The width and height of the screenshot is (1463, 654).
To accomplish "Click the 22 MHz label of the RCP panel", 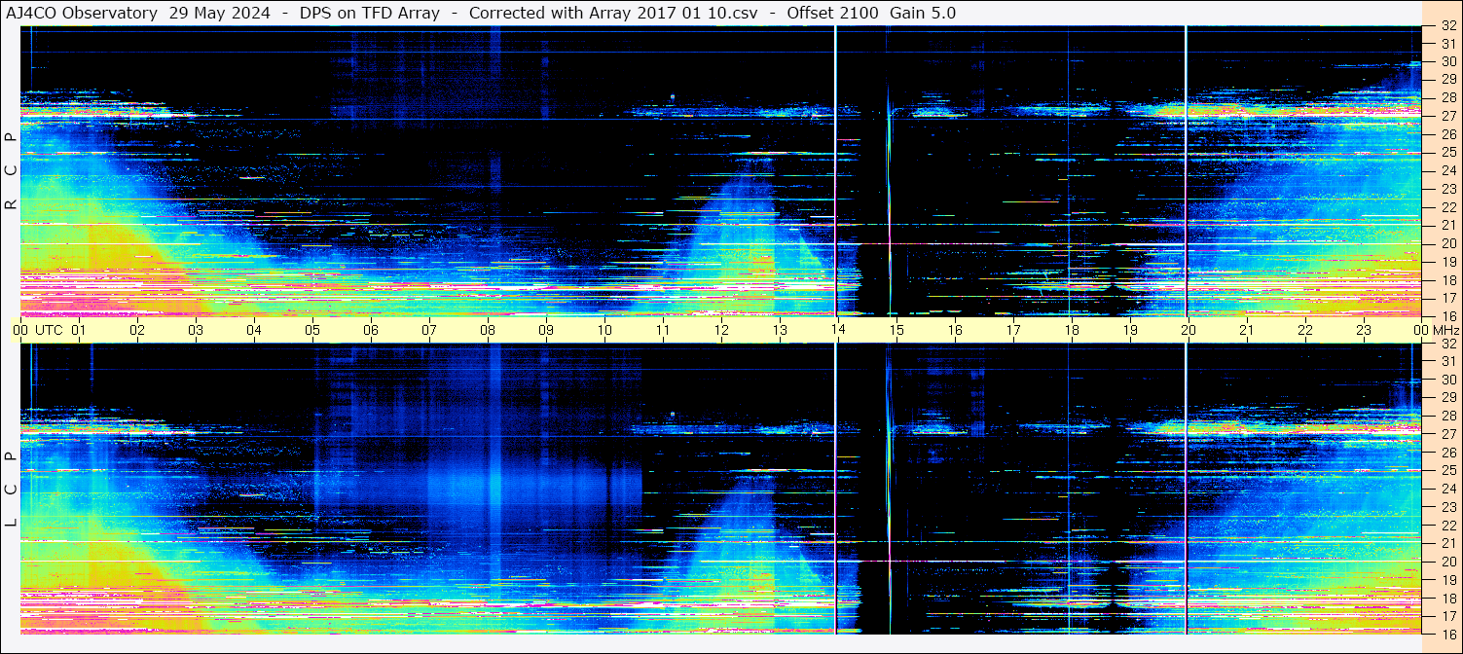I will (1447, 206).
